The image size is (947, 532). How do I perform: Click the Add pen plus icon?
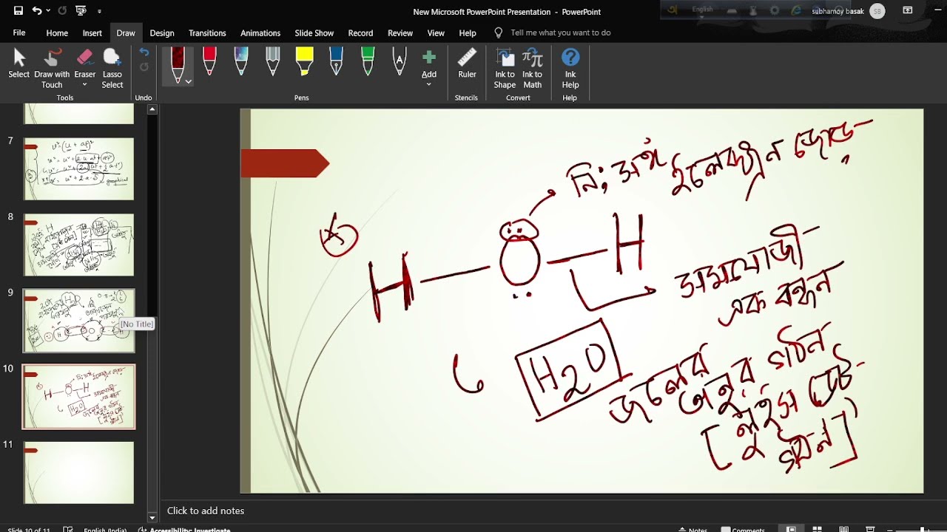[x=429, y=58]
